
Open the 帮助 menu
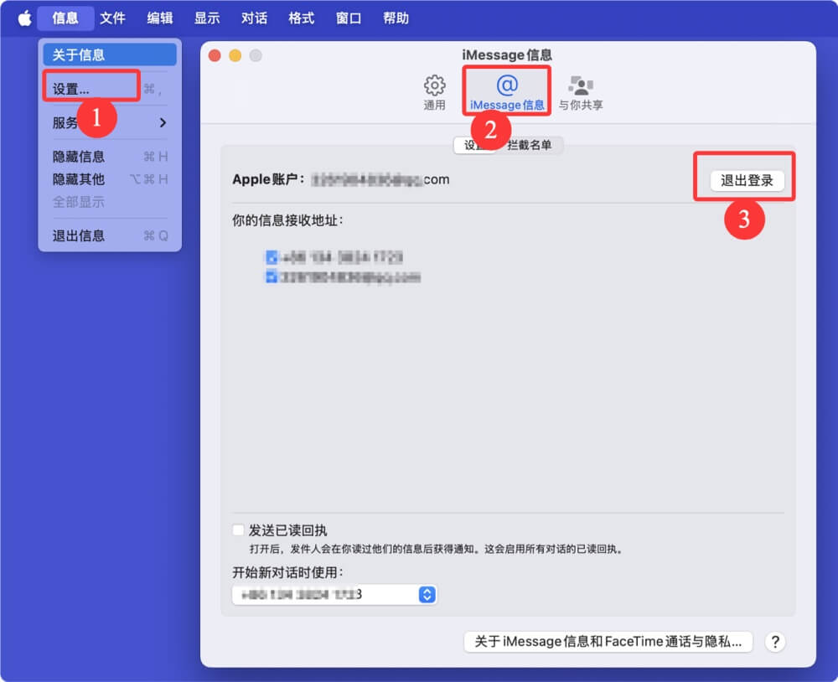[396, 17]
